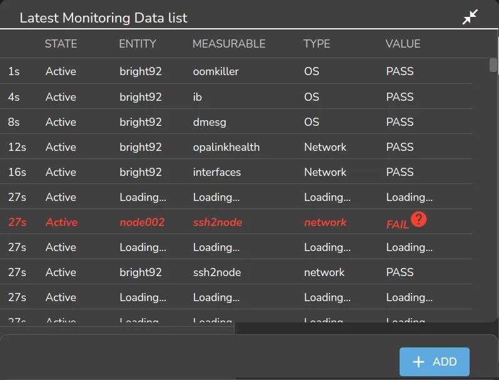Click OS type in the oomkiller row
Screen dimensions: 499x380
coord(311,71)
